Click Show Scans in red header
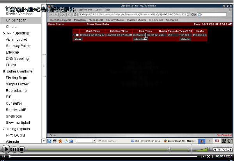 click(x=55, y=24)
